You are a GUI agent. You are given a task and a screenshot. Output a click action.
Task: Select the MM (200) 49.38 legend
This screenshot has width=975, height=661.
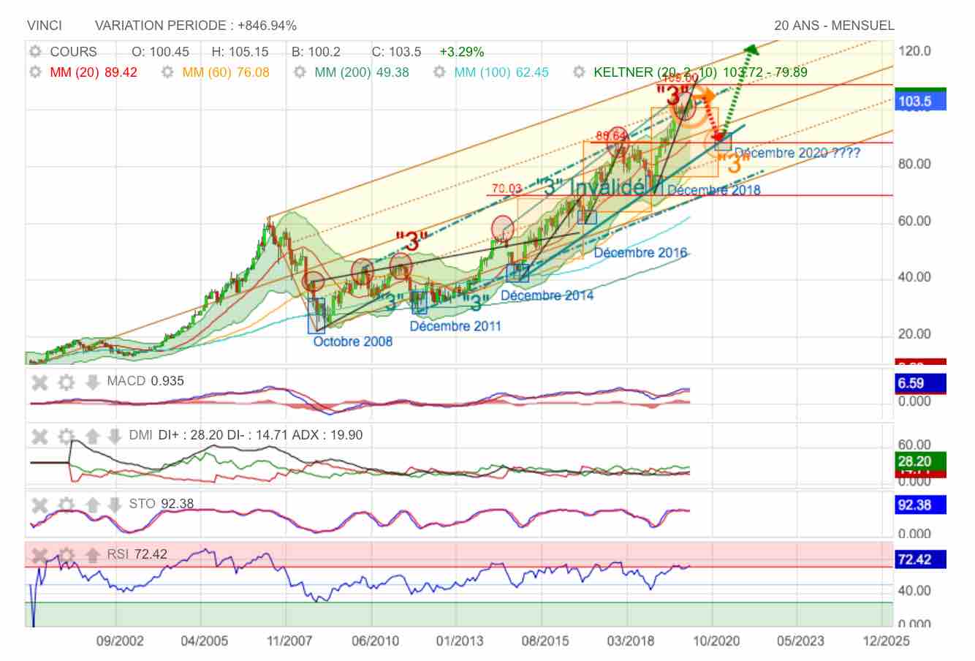[x=362, y=72]
